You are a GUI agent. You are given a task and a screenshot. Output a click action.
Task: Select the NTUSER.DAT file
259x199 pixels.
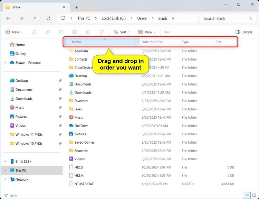(84, 184)
